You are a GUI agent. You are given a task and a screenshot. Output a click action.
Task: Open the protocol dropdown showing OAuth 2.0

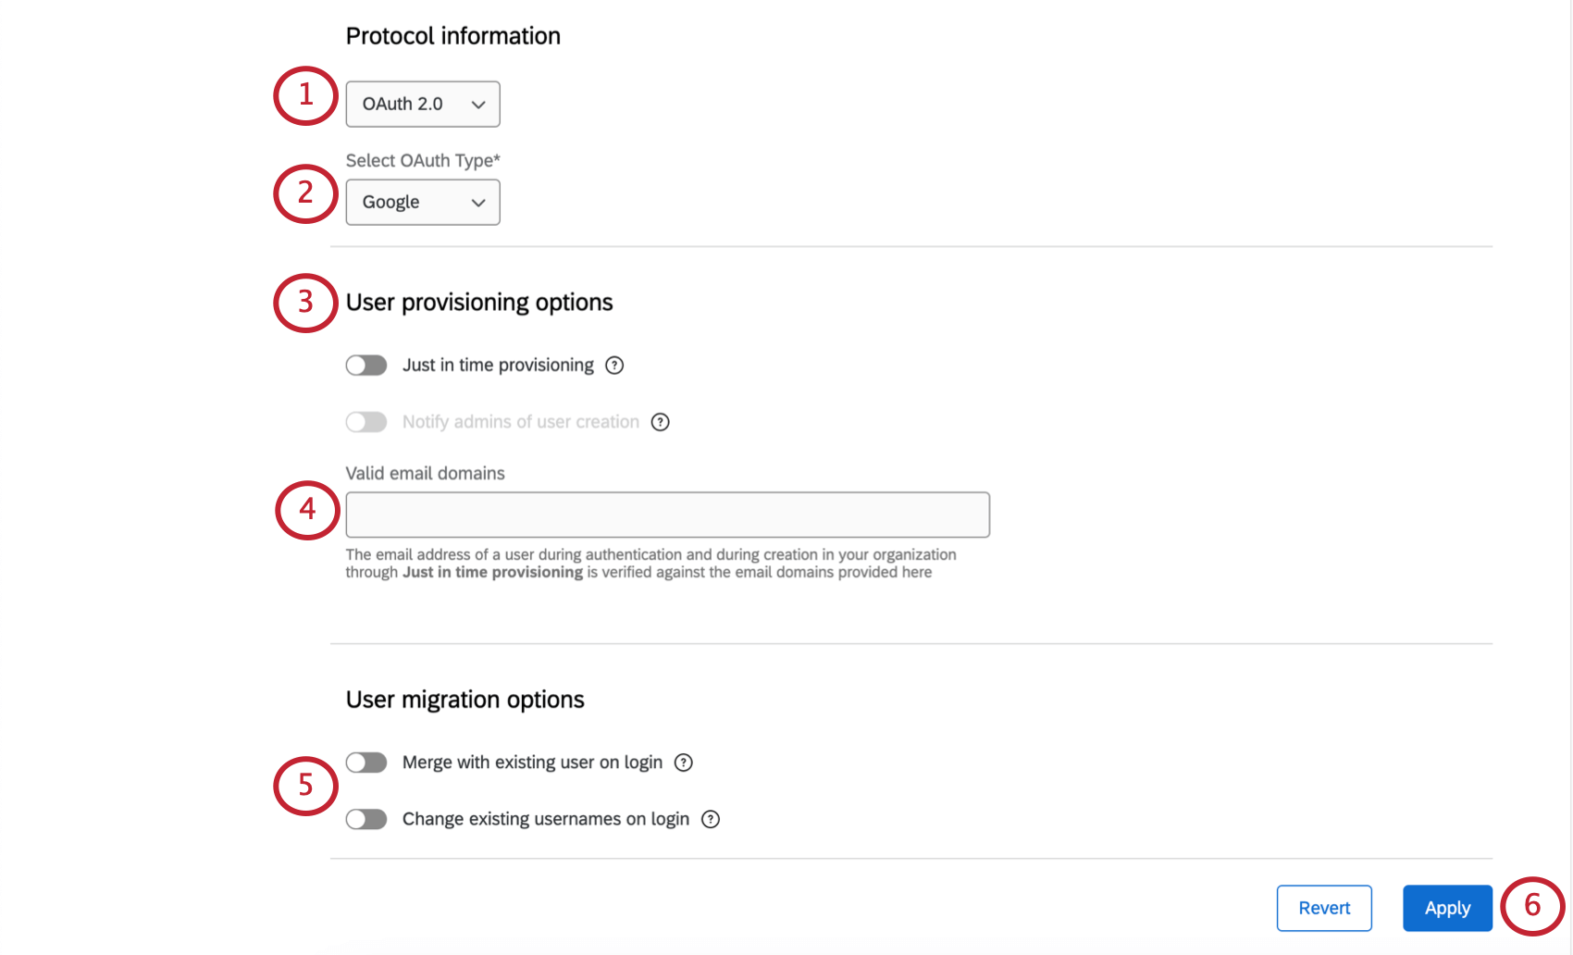pyautogui.click(x=422, y=104)
